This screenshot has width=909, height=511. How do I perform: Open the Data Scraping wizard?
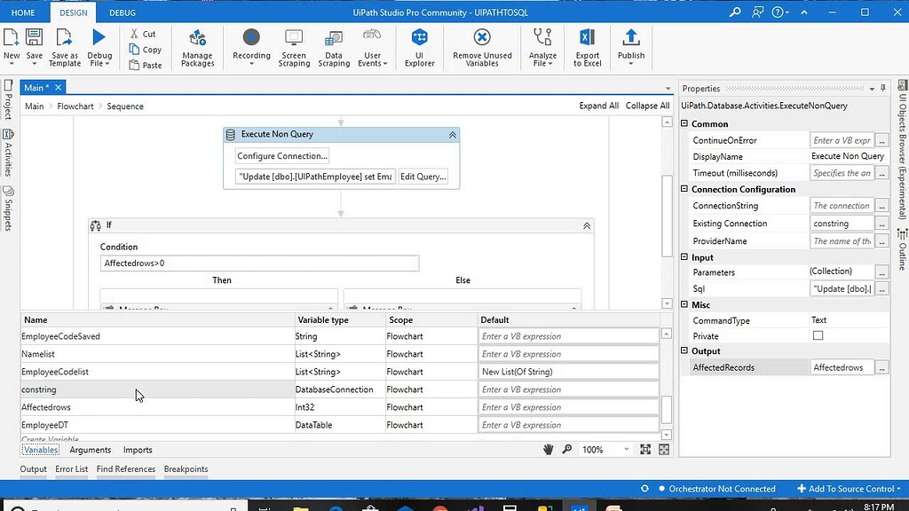(x=334, y=48)
